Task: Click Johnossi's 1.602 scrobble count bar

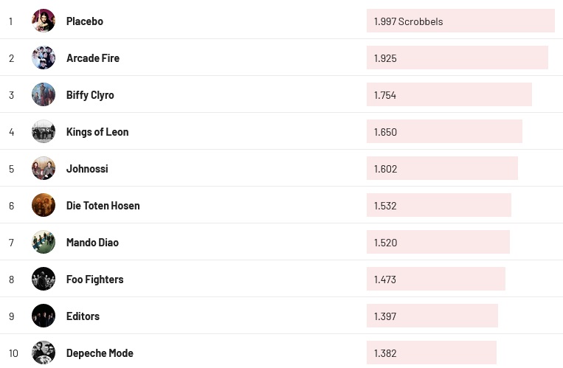Action: 442,169
